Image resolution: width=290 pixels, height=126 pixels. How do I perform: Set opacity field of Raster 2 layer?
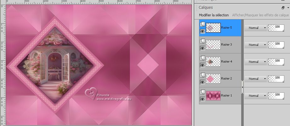276,79
